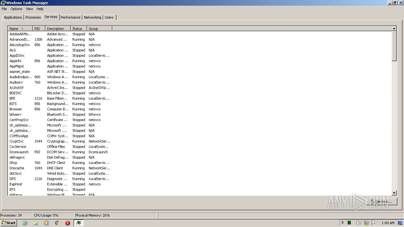
Task: Select the AdobeARMs... service row
Action: coord(60,34)
